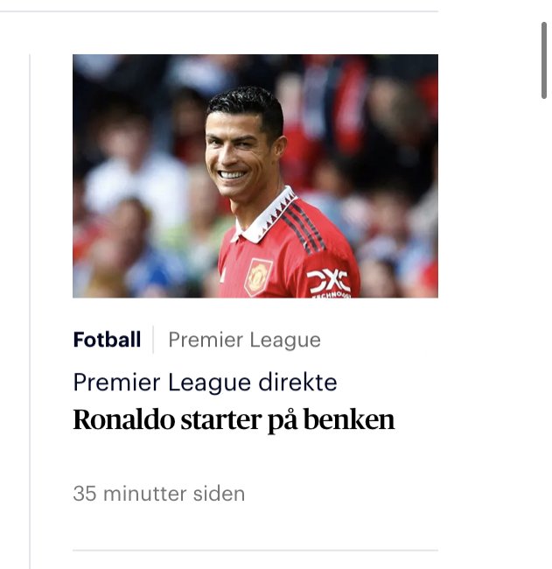Click the "Premier League direkte" kicker text

(206, 383)
